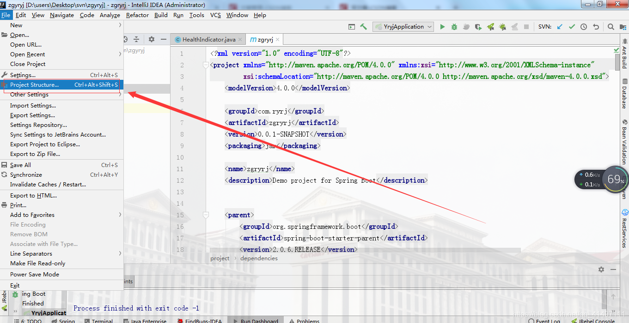Click the Build Project hammer icon
The height and width of the screenshot is (323, 629).
[363, 27]
